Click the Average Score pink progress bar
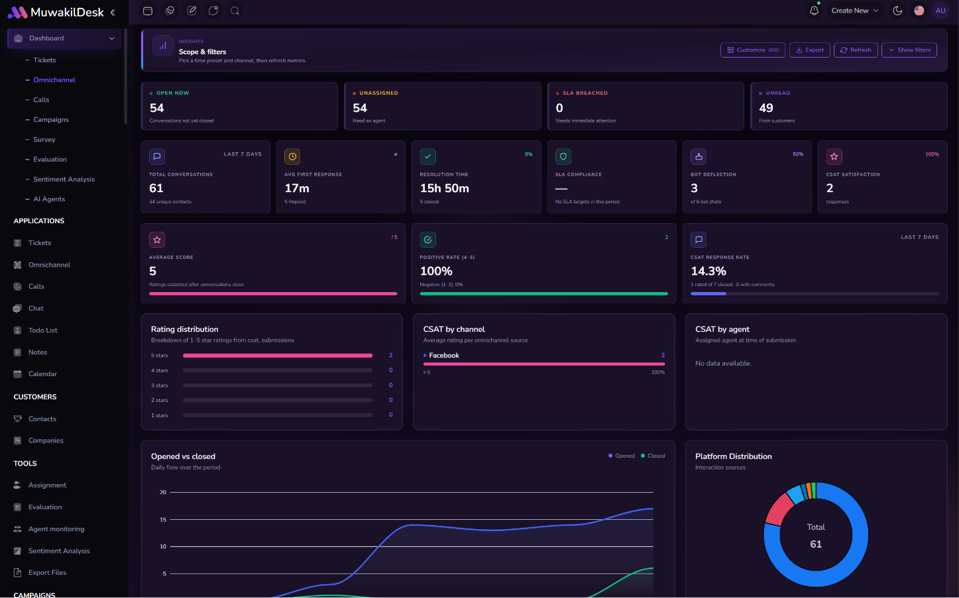 [x=273, y=293]
